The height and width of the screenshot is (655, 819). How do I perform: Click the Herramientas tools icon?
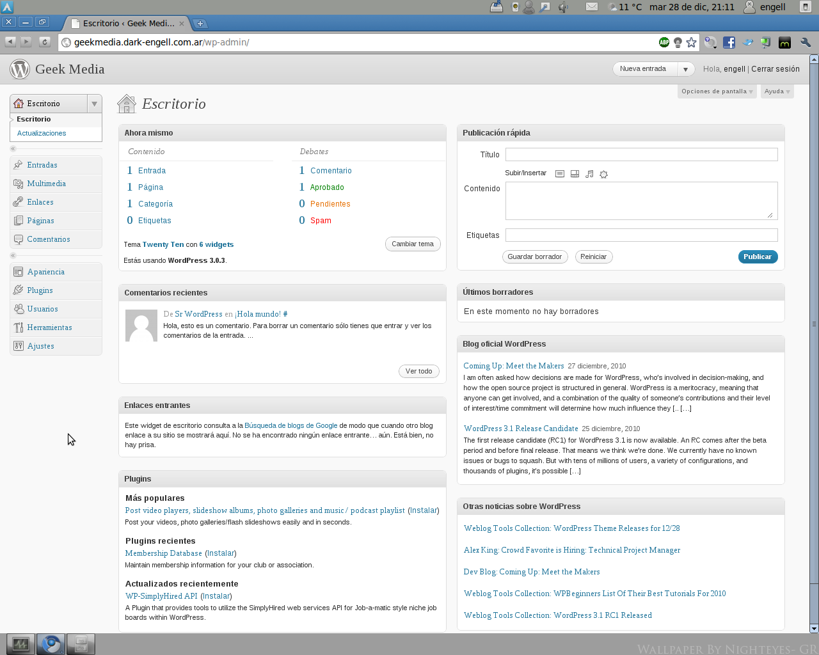tap(18, 327)
